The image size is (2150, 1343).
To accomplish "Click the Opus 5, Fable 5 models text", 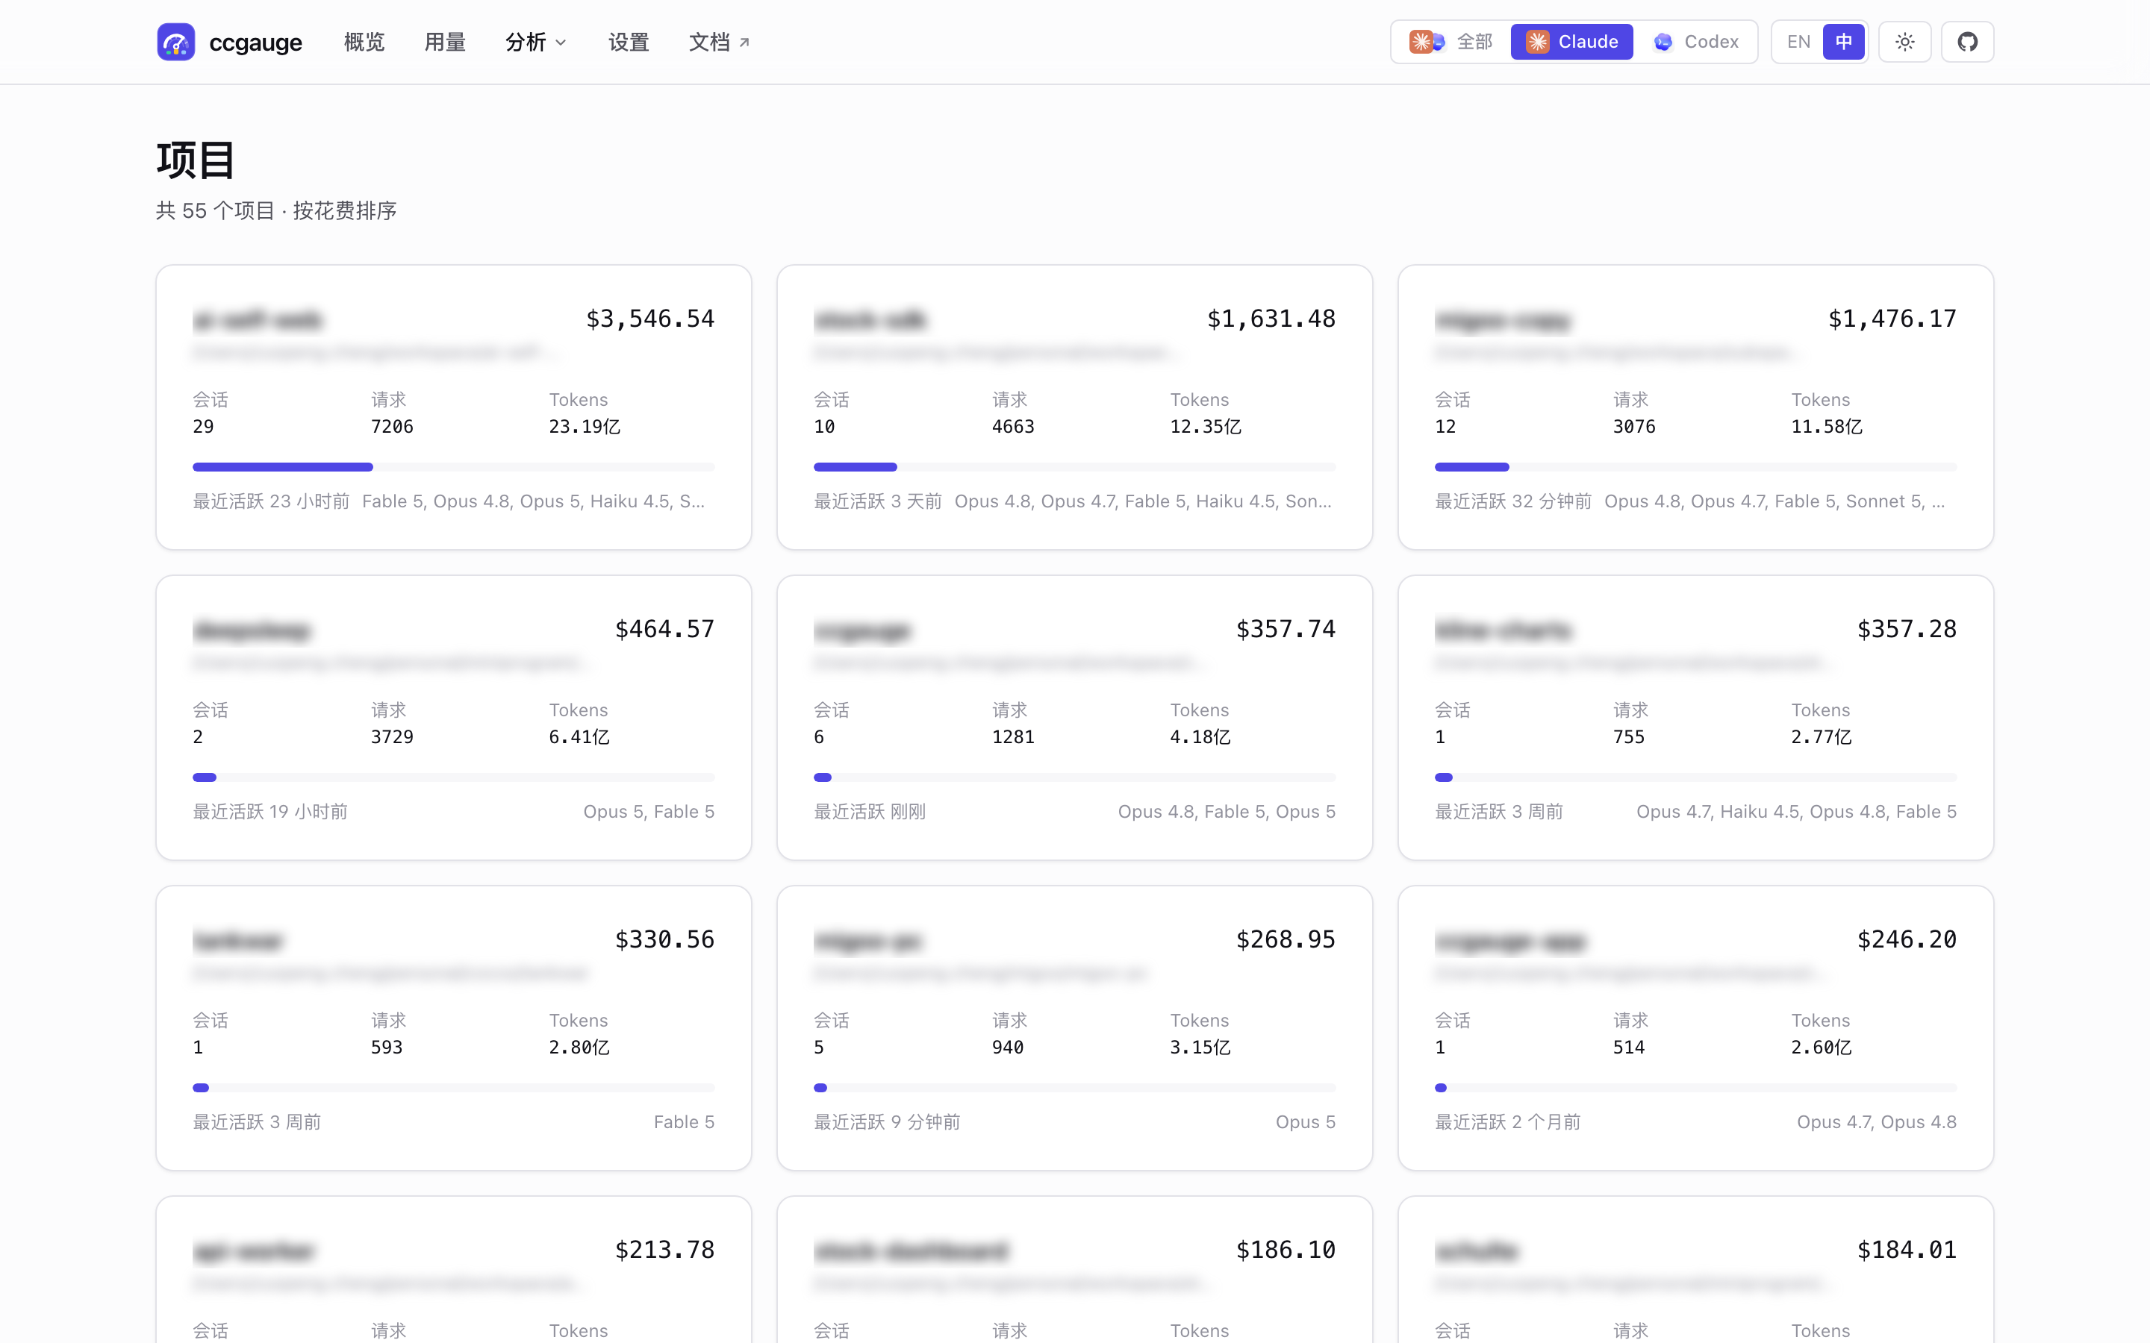I will tap(649, 812).
